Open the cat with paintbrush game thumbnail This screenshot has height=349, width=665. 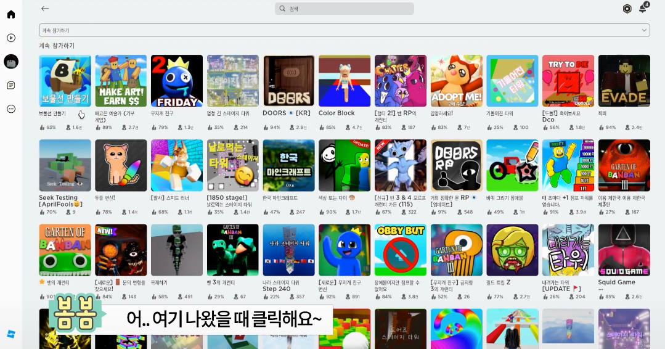click(x=121, y=165)
